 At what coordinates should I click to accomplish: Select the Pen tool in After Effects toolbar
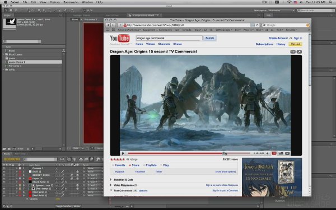[x=44, y=10]
